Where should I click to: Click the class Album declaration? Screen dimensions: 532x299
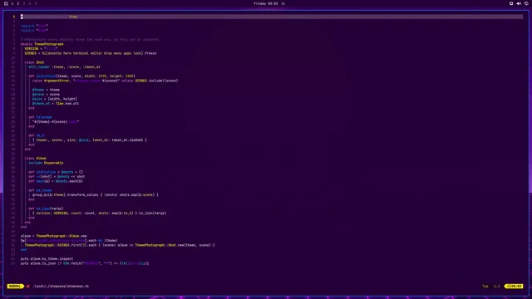click(35, 159)
